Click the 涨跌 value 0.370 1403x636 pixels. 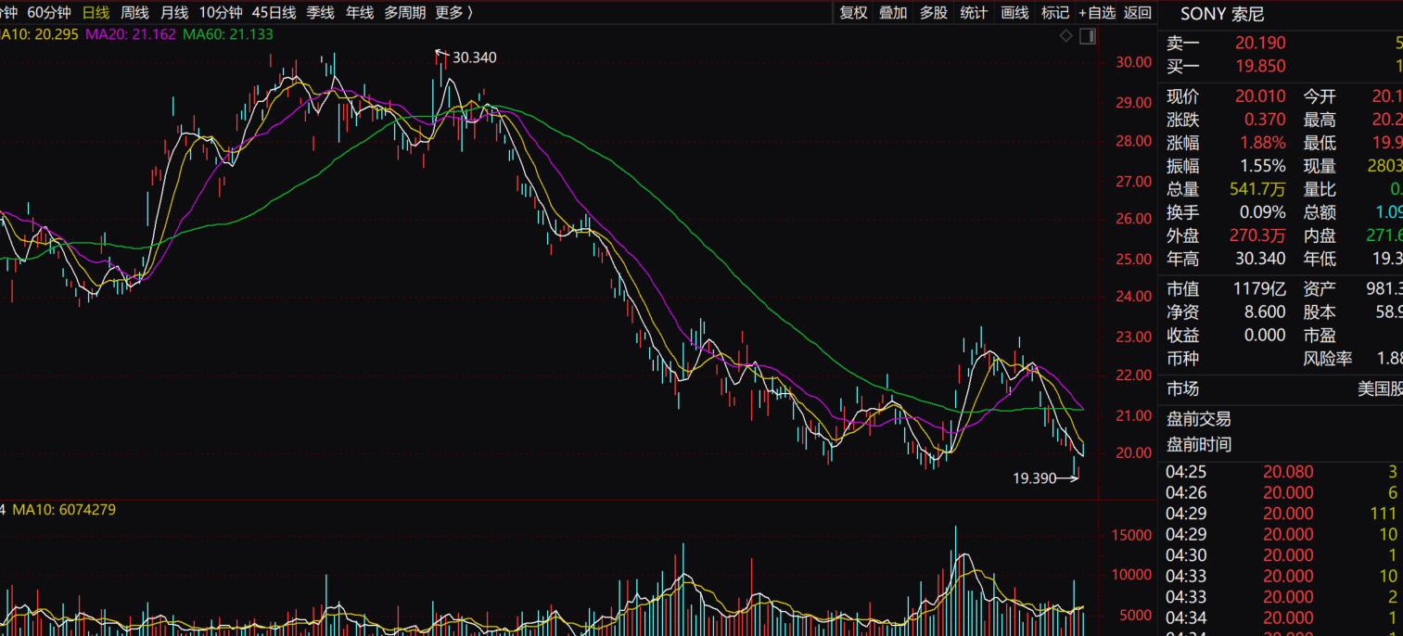[1265, 120]
